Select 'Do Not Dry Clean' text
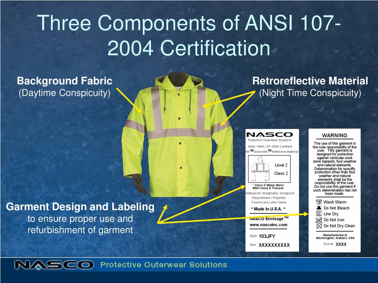Image resolution: width=378 pixels, height=283 pixels. point(340,226)
